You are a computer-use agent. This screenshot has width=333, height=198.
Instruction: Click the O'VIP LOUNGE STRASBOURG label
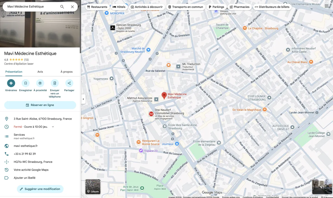pos(257,98)
